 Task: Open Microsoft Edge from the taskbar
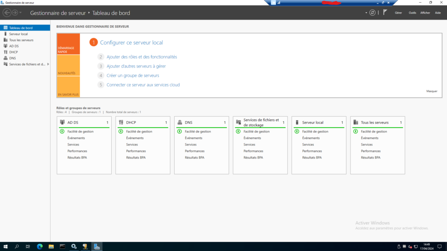coord(39,247)
